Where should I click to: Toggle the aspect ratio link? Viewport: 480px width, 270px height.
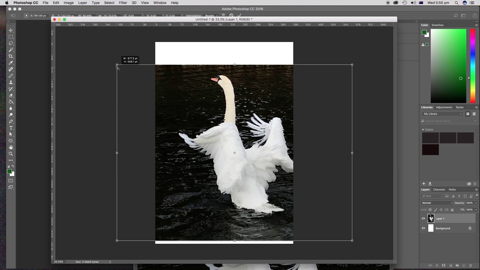(100, 15)
